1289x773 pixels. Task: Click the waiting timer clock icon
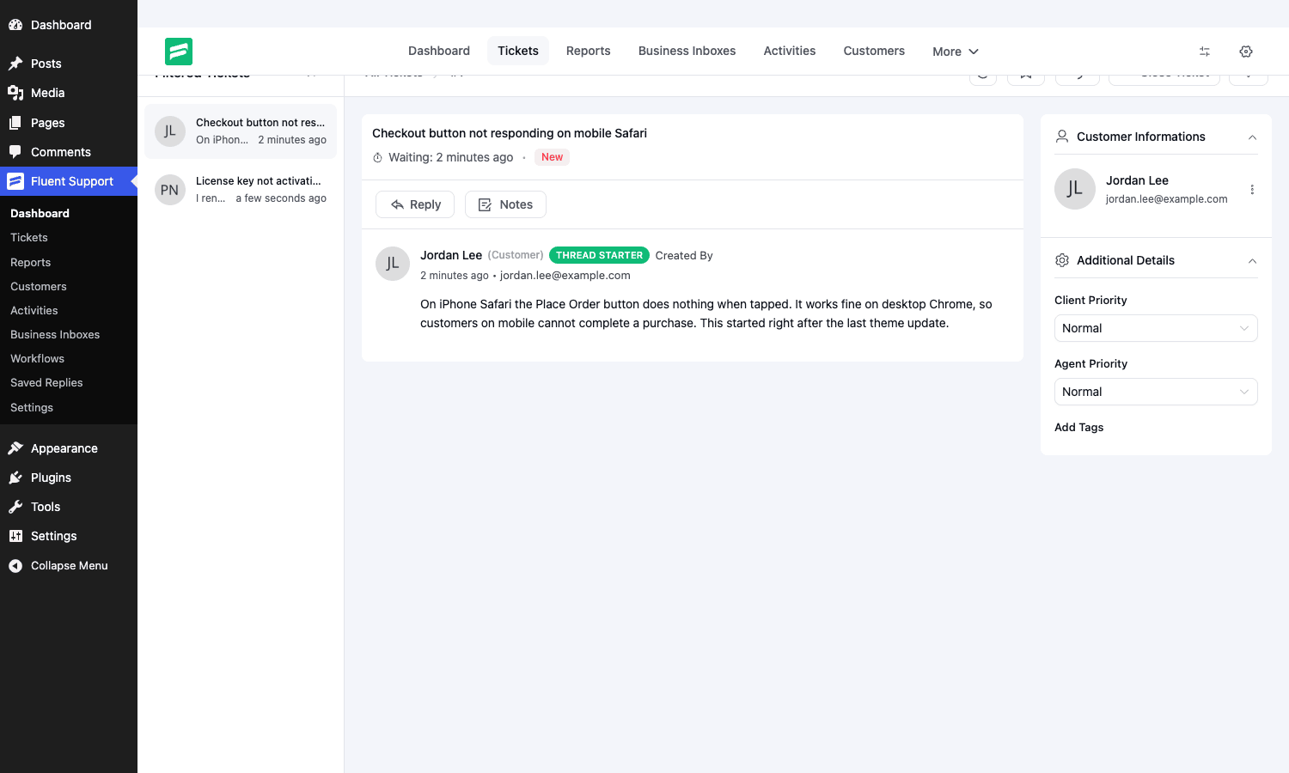377,157
